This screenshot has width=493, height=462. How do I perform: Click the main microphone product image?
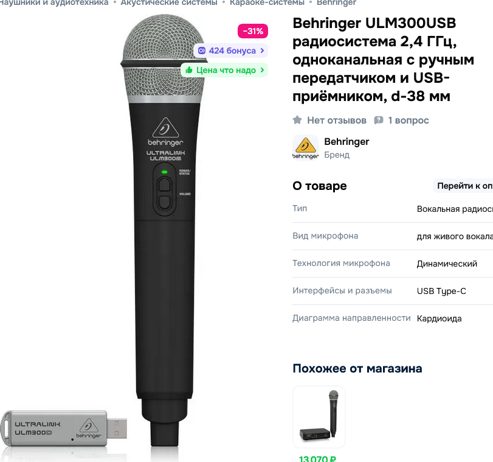[164, 230]
